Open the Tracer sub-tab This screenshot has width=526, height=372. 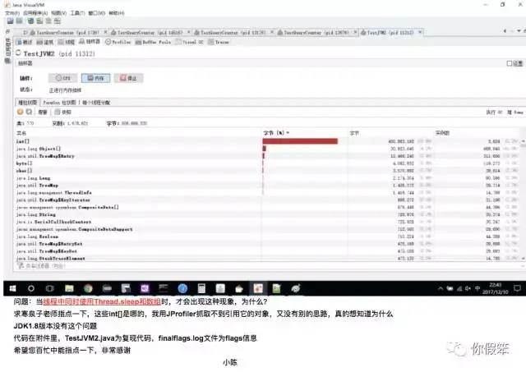[x=219, y=42]
